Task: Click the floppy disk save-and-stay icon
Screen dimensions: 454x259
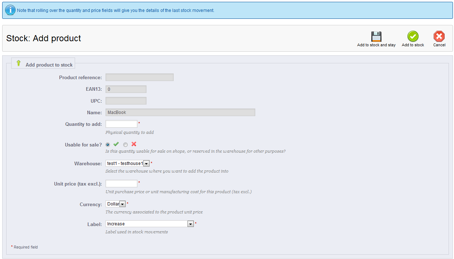Action: pos(376,37)
